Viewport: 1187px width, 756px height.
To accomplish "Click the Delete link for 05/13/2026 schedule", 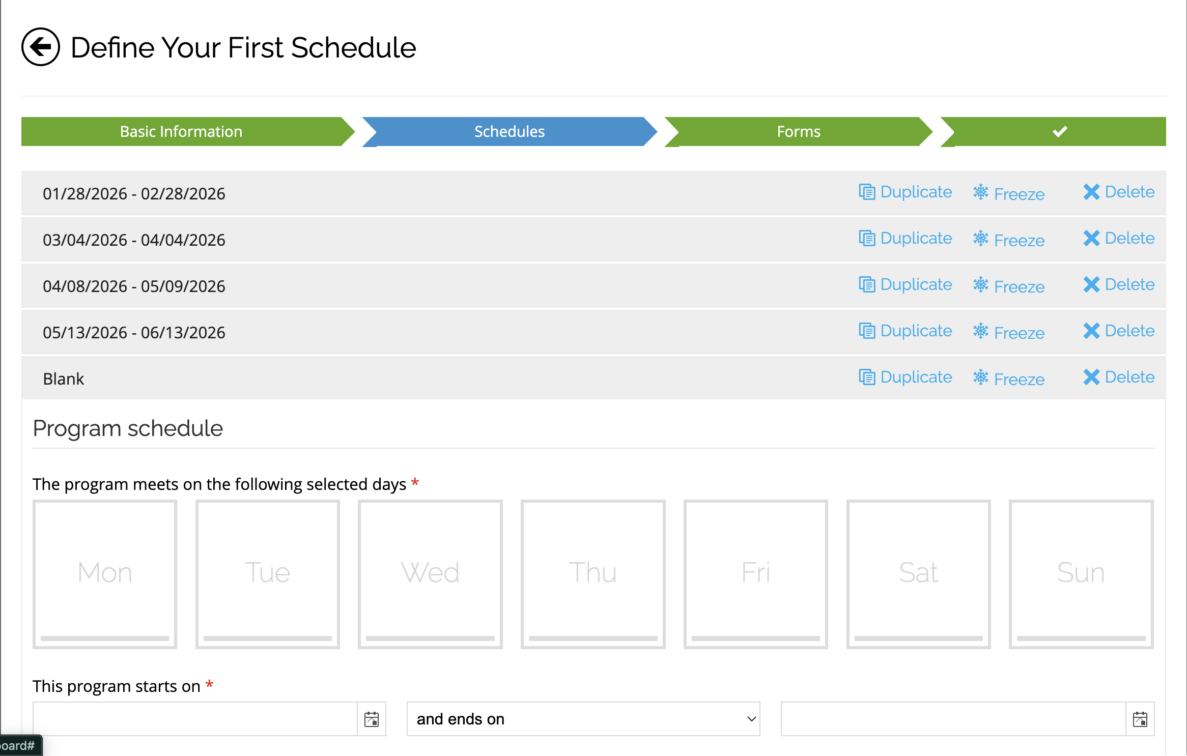I will pos(1129,331).
